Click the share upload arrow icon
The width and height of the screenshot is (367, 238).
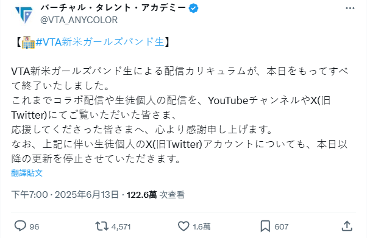[x=347, y=226]
